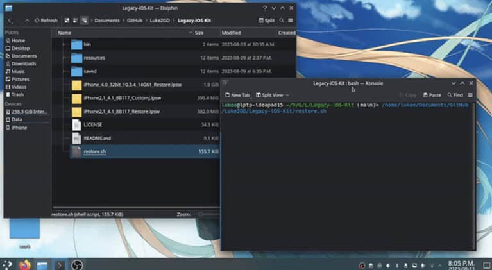Switch Dolphin to compact view mode
The image size is (492, 270).
point(76,21)
